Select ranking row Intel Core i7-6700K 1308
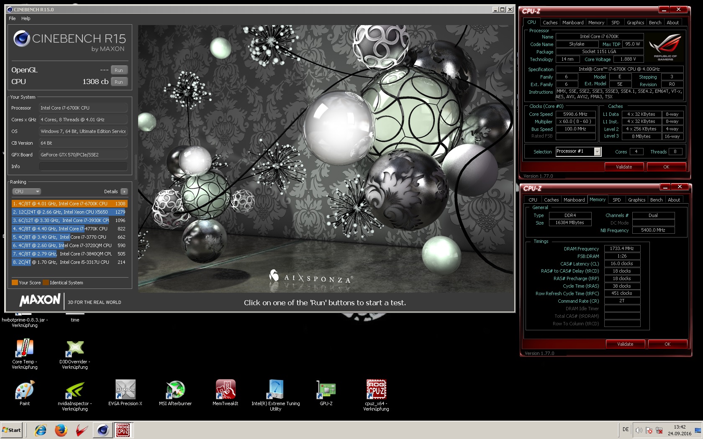The width and height of the screenshot is (703, 439). (69, 204)
